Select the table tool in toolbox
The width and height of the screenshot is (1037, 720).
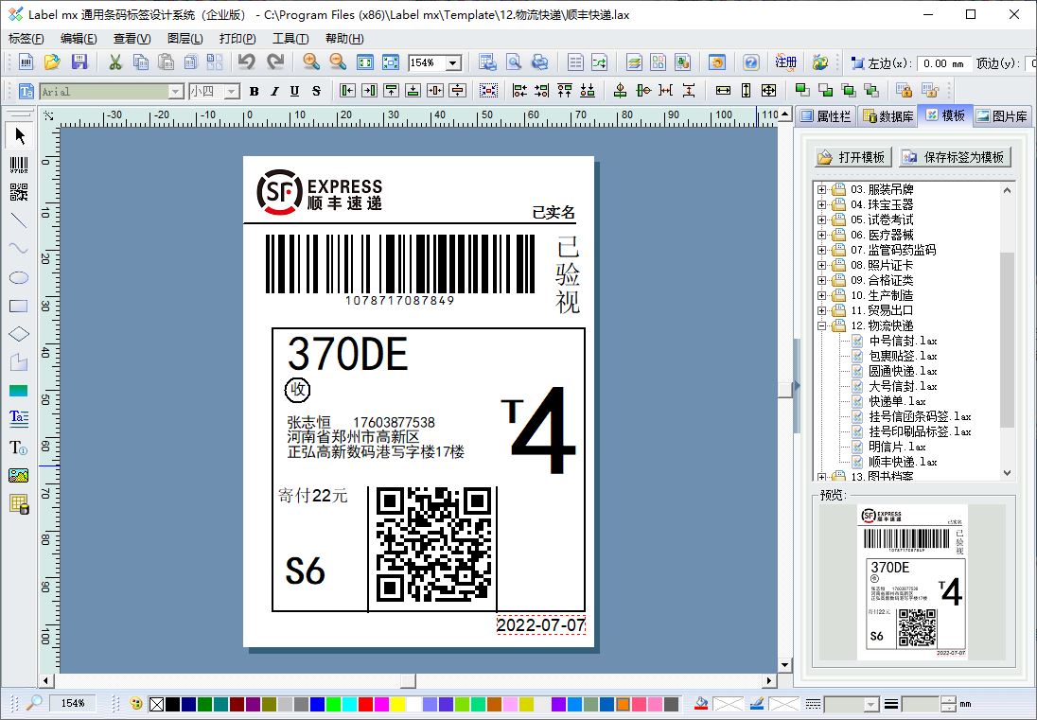coord(19,503)
